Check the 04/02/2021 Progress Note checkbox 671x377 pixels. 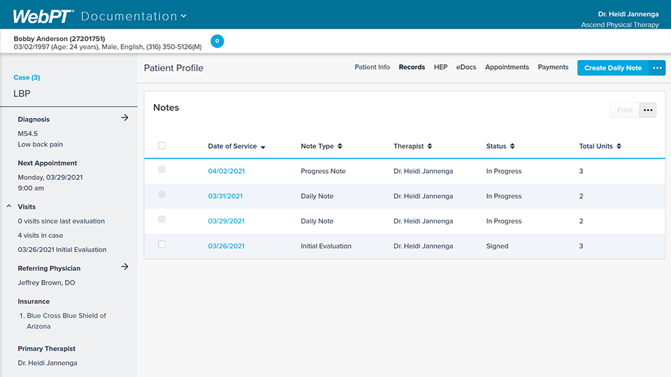point(162,170)
